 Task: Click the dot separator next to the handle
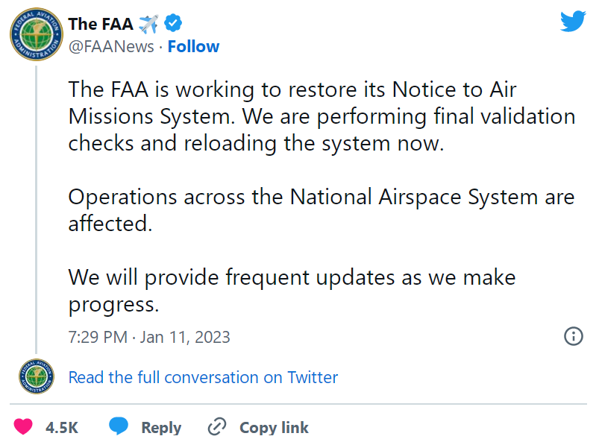click(161, 46)
